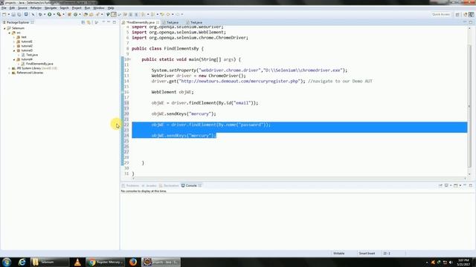Open Internet Explorer from the taskbar
The height and width of the screenshot is (267, 476).
tap(22, 262)
